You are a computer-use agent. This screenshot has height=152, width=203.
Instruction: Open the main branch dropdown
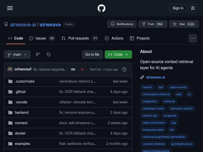pos(17,54)
